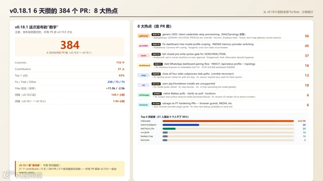The image size is (323, 181).
Task: Select contributor name benbarclay
Action: 147,136
